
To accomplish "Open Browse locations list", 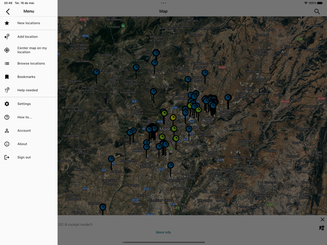I will point(28,63).
